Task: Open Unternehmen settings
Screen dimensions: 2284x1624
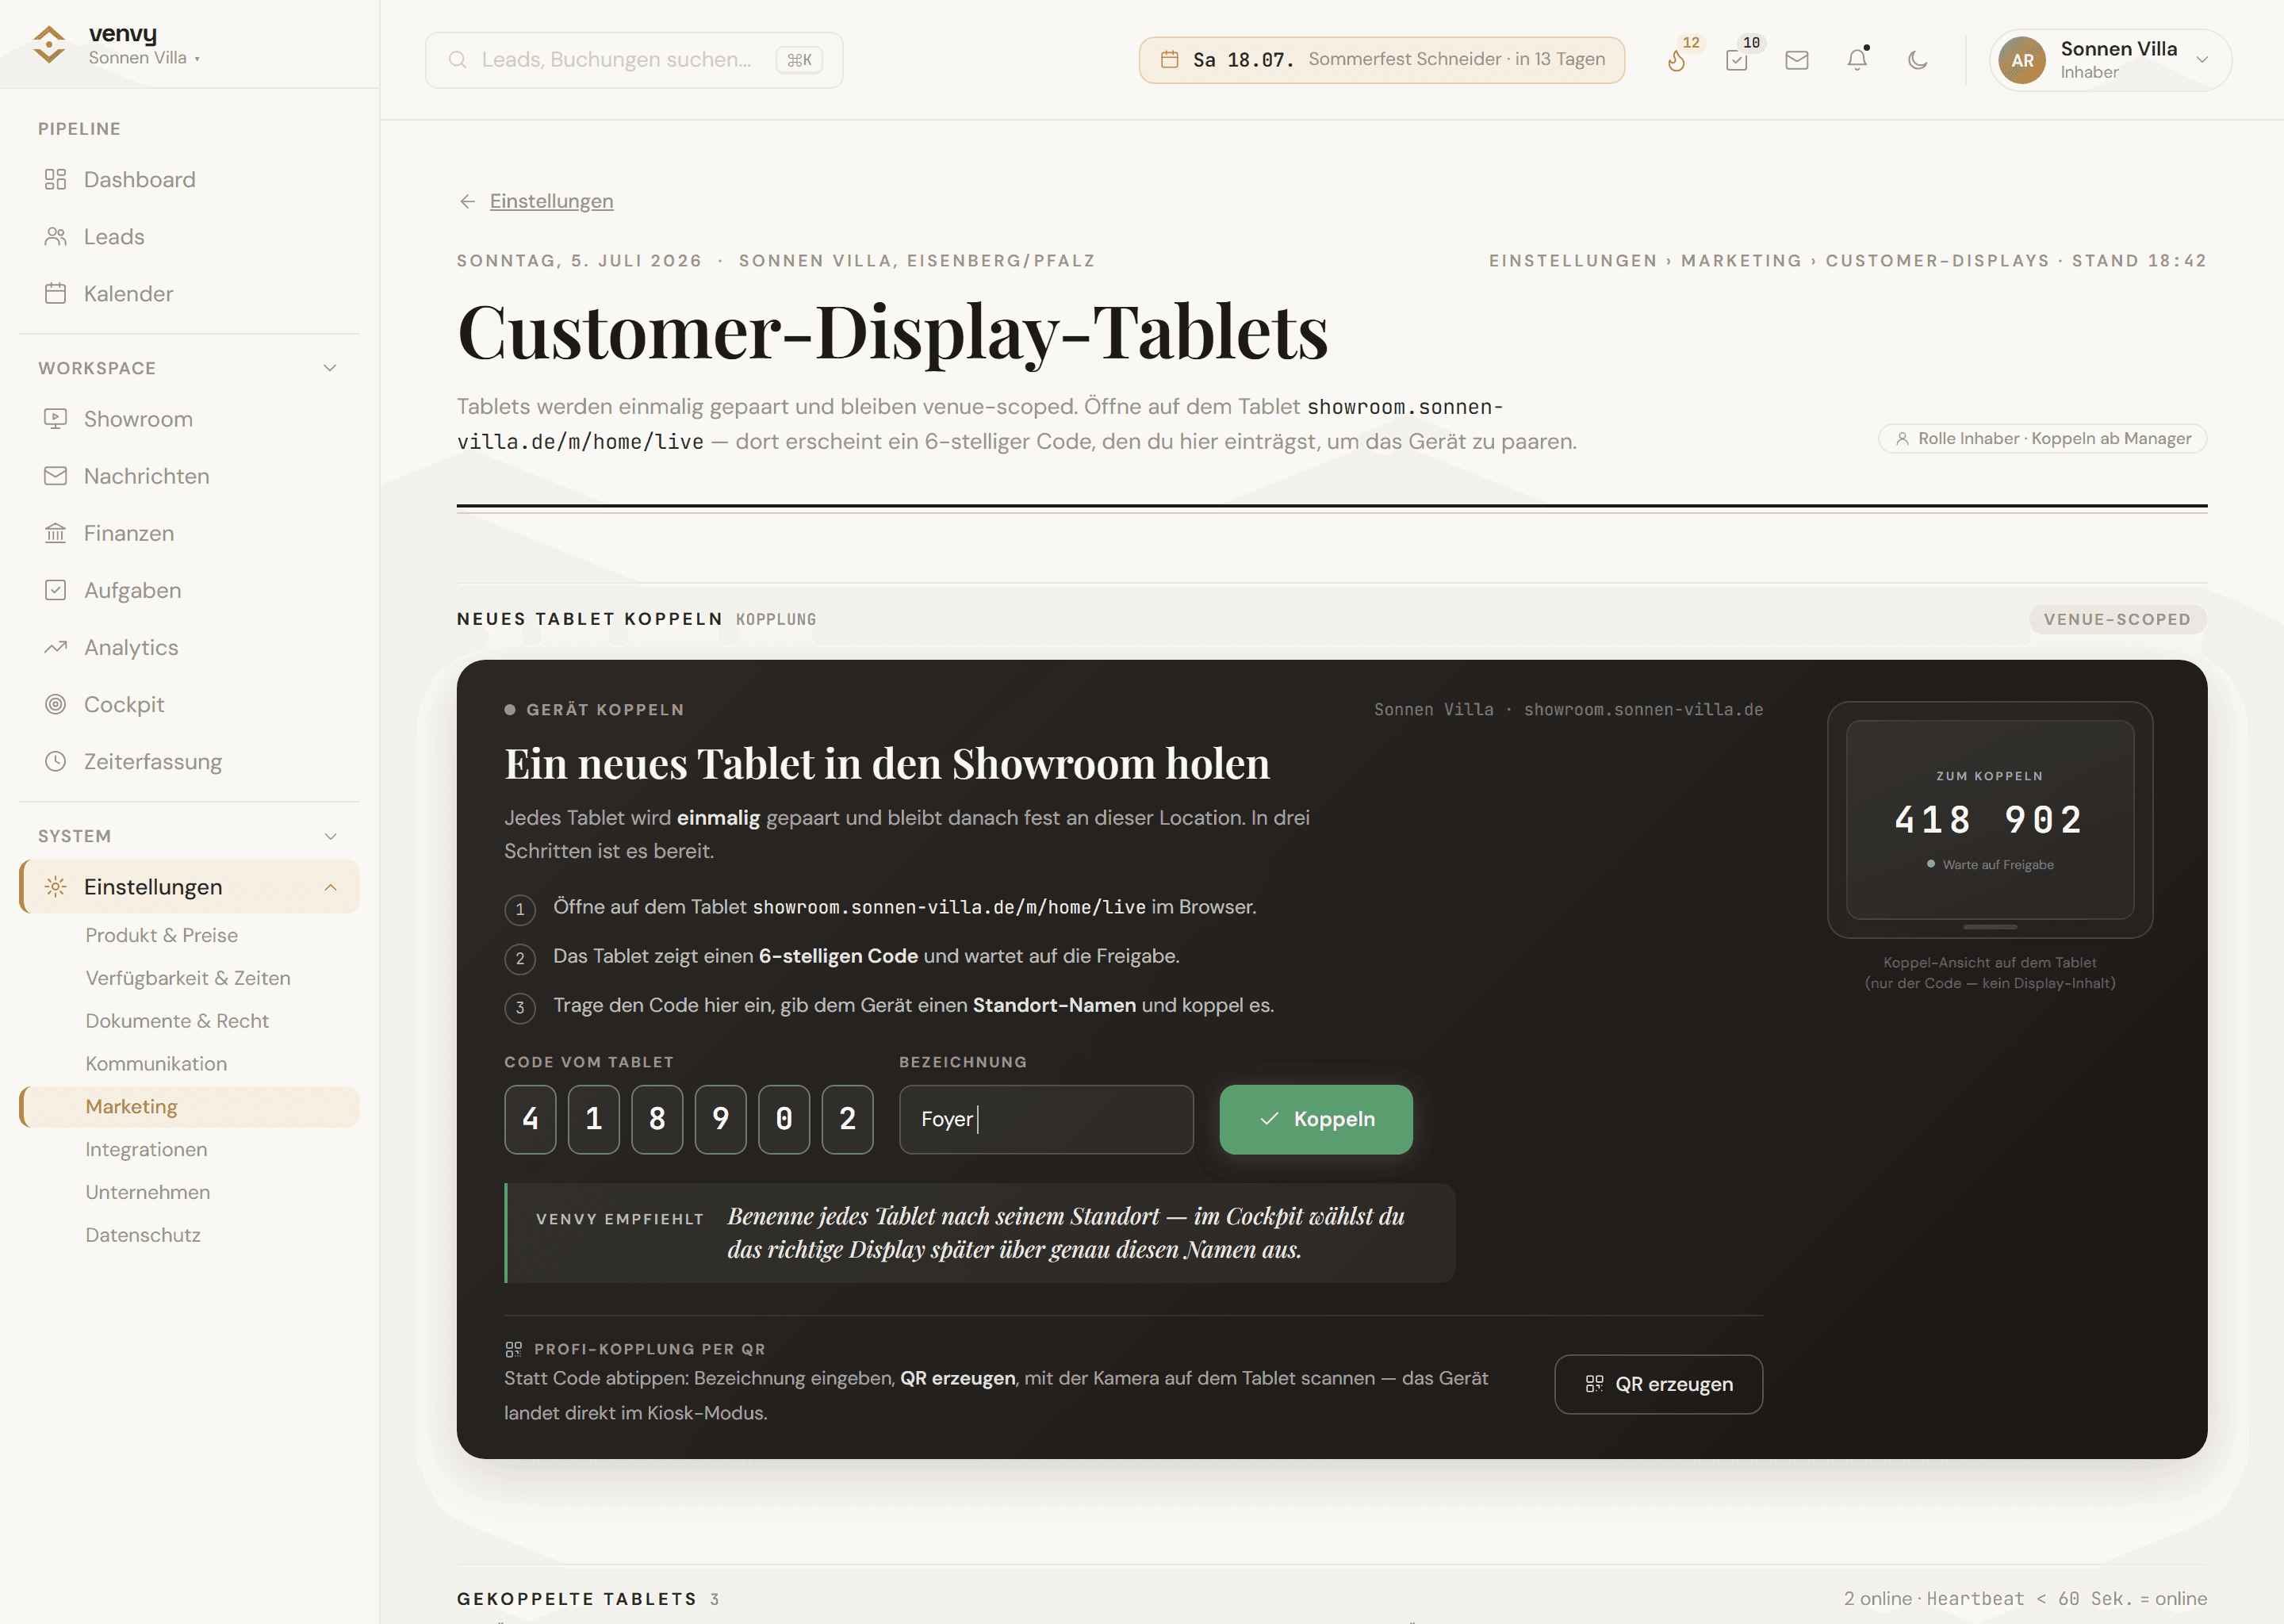Action: [x=148, y=1193]
